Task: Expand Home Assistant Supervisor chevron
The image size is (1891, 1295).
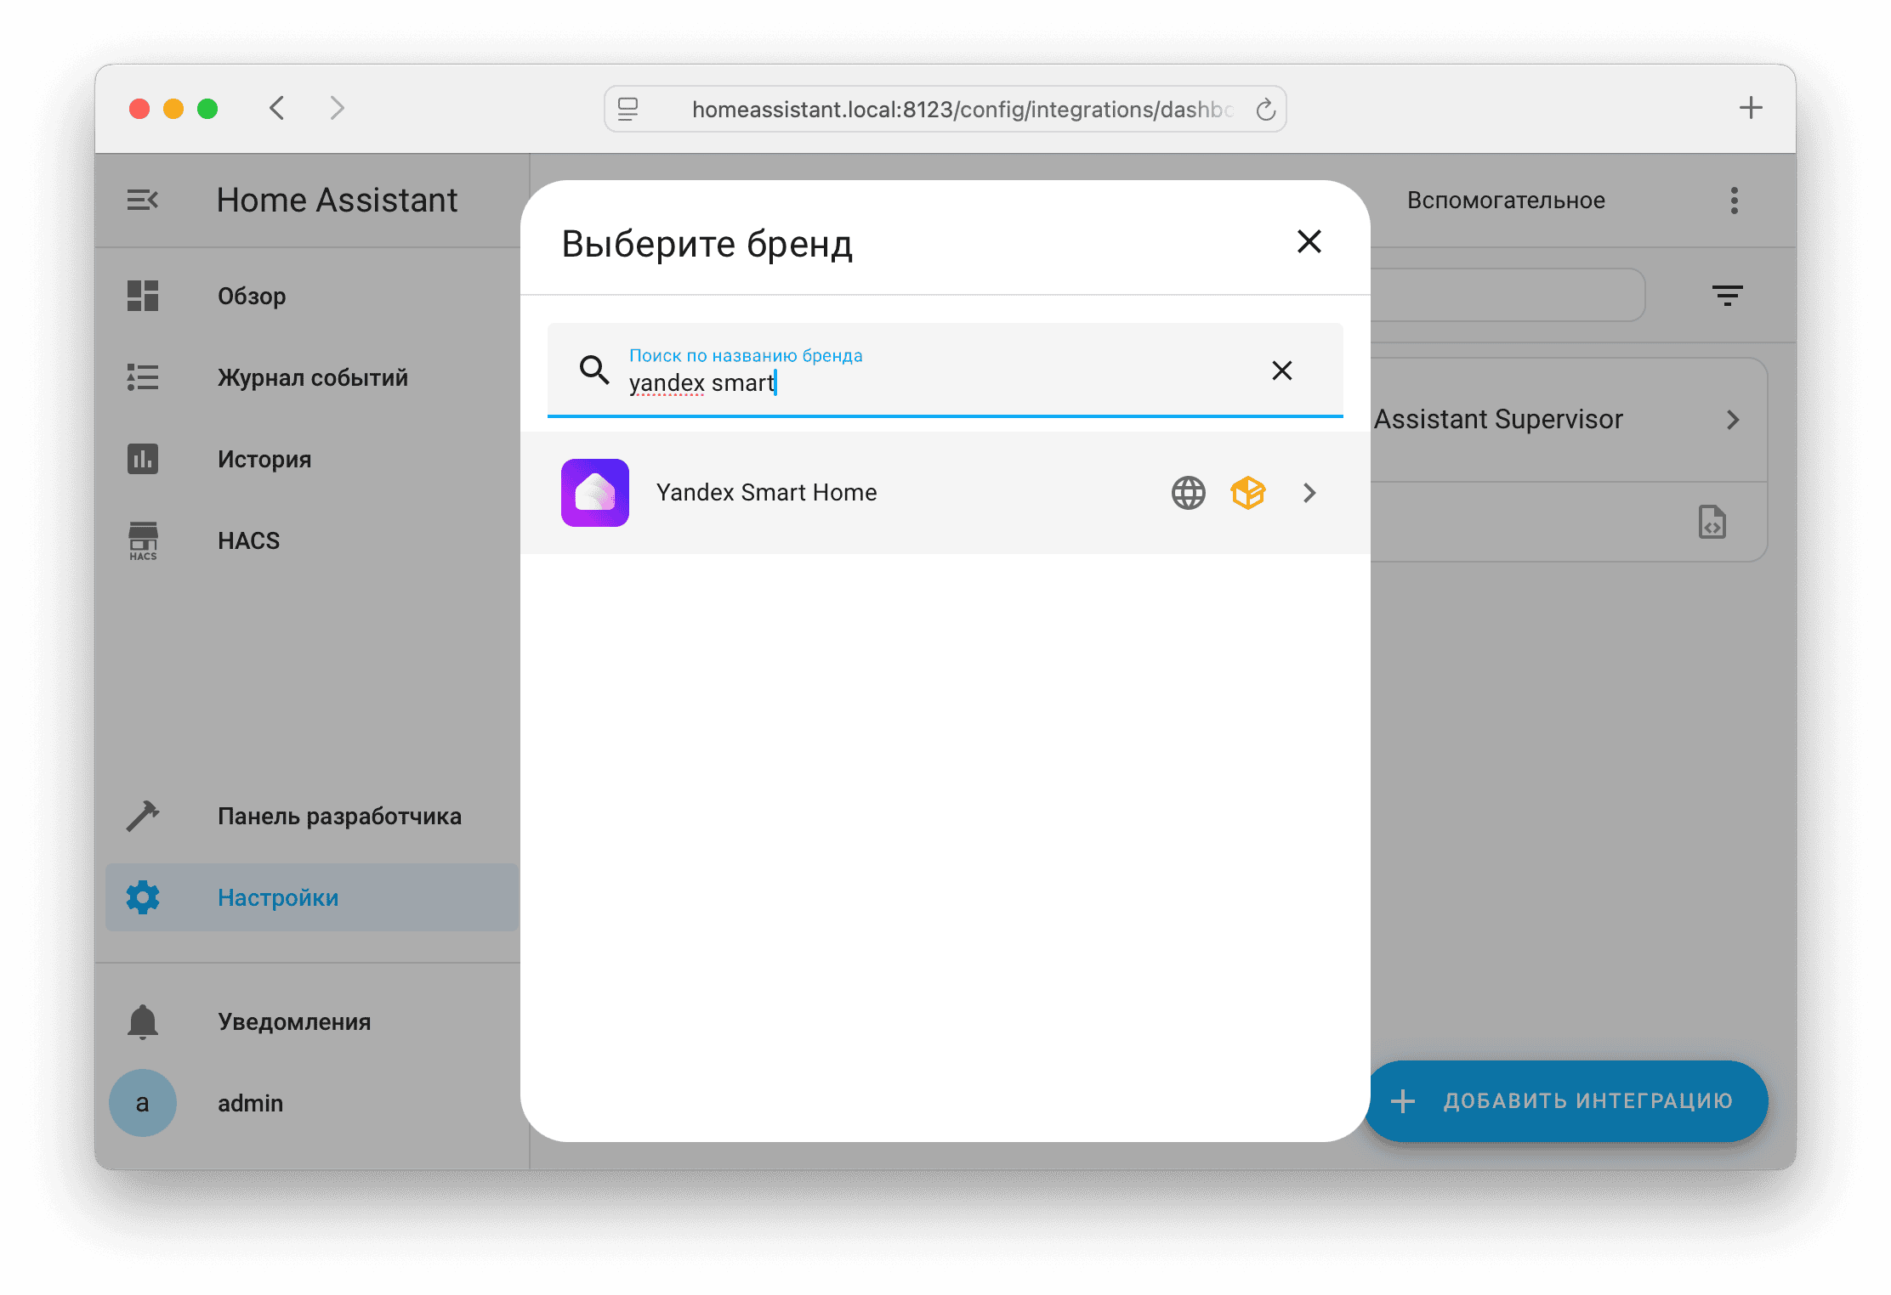Action: pos(1732,420)
